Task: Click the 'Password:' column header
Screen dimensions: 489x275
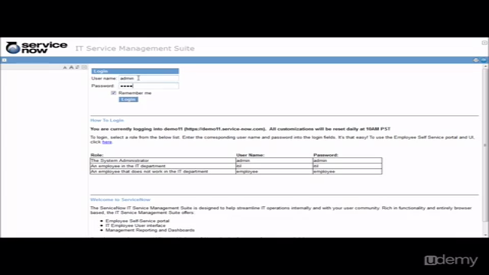Action: click(x=325, y=155)
